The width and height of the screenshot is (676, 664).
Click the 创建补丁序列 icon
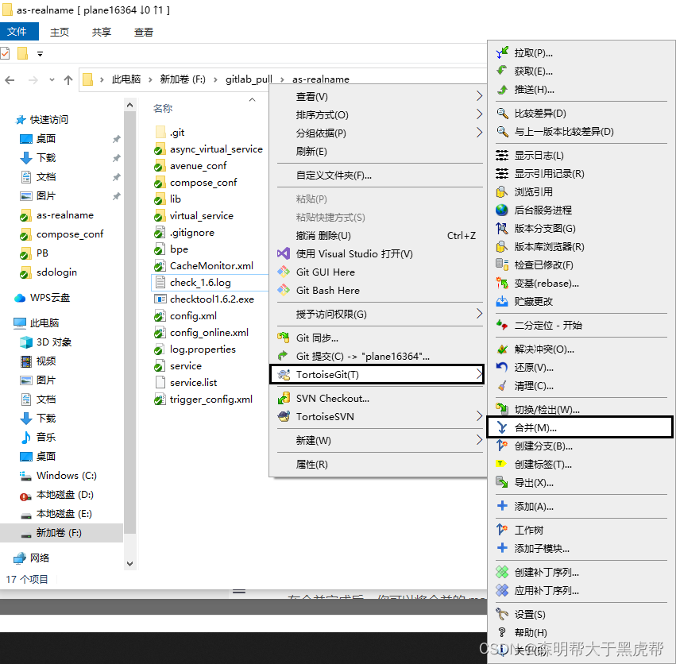point(502,572)
